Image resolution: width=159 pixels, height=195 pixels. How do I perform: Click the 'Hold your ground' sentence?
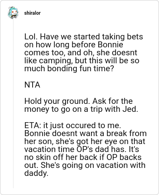click(56, 101)
